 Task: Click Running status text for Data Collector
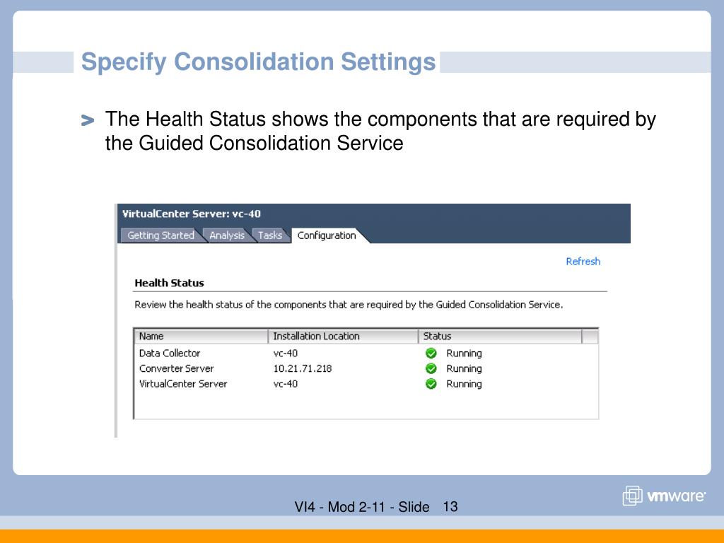464,354
